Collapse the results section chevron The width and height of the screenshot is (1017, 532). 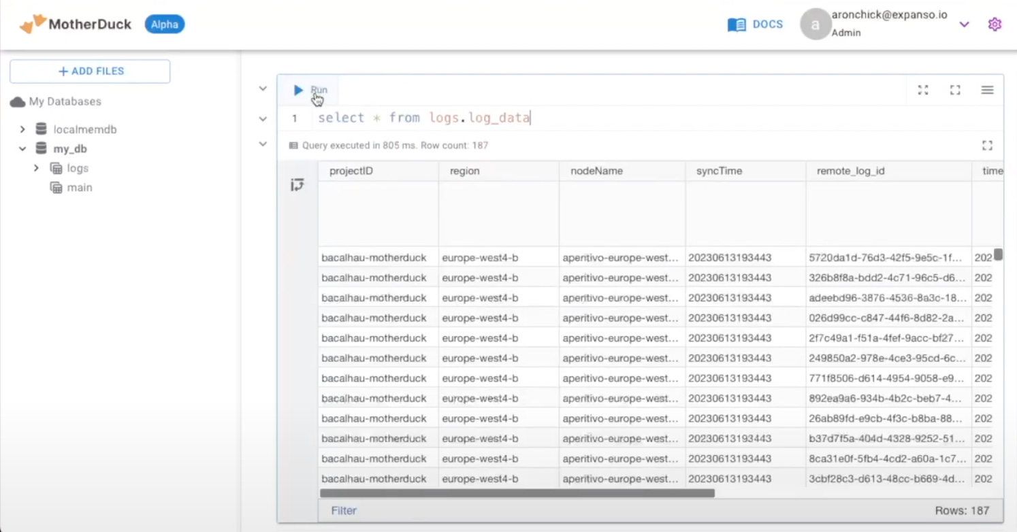coord(263,144)
